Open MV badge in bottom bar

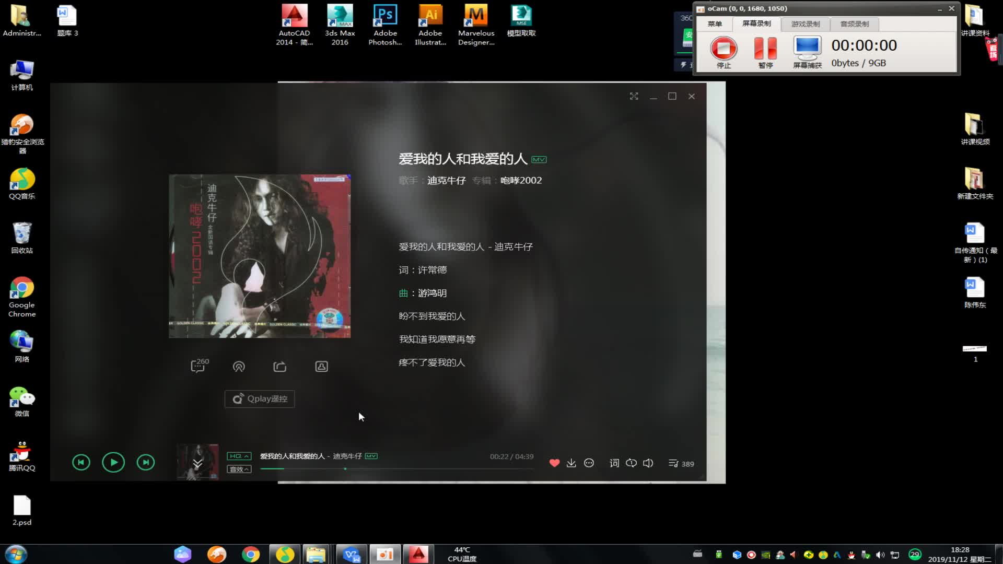click(x=371, y=456)
